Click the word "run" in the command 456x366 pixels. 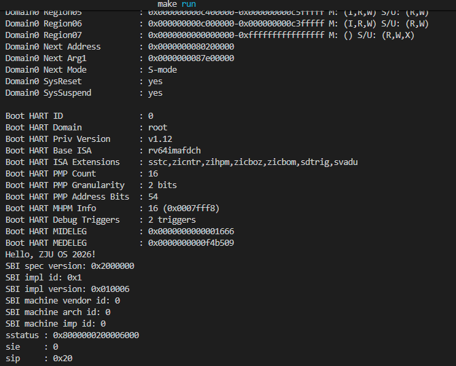coord(188,4)
